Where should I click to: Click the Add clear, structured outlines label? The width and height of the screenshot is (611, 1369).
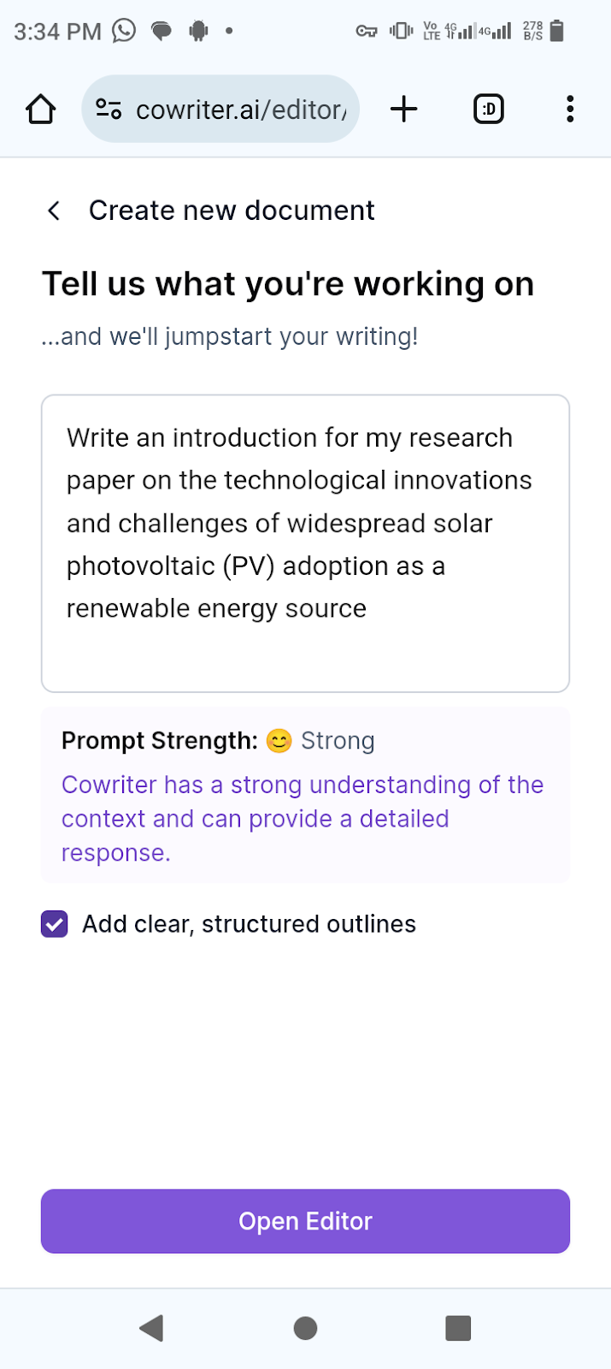[249, 924]
